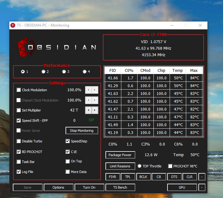Screen dimensions: 223x198
Task: Click the DTS button
Action: coord(174,177)
